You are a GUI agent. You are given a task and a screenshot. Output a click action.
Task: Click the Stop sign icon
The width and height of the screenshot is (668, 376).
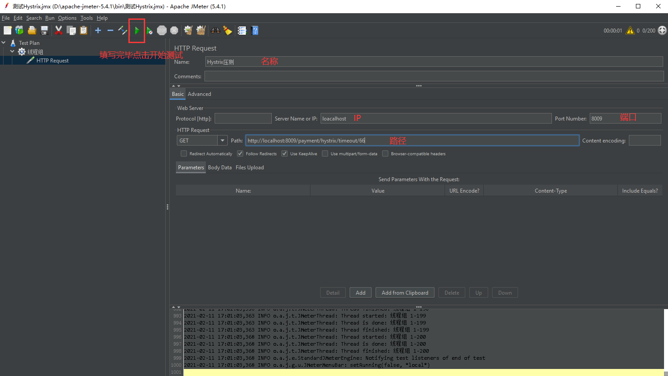162,30
